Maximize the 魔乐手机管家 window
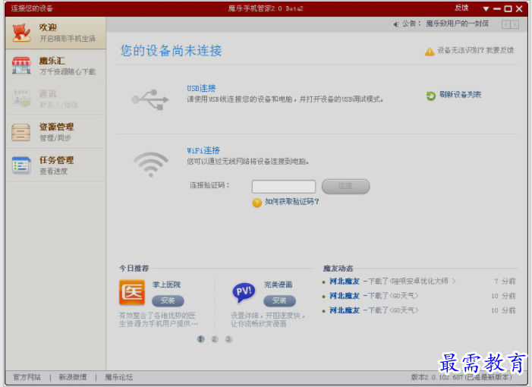This screenshot has width=532, height=387. (x=508, y=9)
